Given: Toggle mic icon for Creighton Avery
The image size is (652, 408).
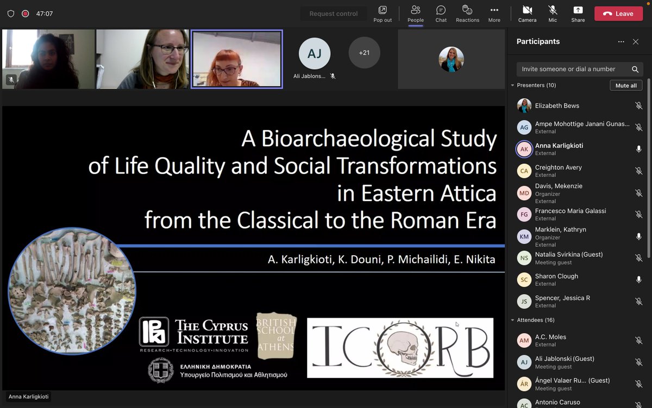Looking at the screenshot, I should pos(639,171).
